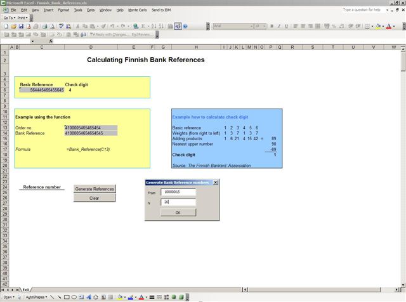Open the Monte Carlo menu
This screenshot has width=406, height=302.
tap(138, 10)
